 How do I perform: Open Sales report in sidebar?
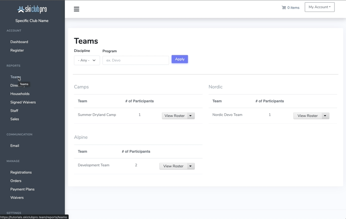14,119
